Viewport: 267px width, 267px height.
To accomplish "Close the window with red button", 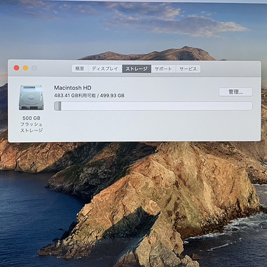I will [16, 68].
